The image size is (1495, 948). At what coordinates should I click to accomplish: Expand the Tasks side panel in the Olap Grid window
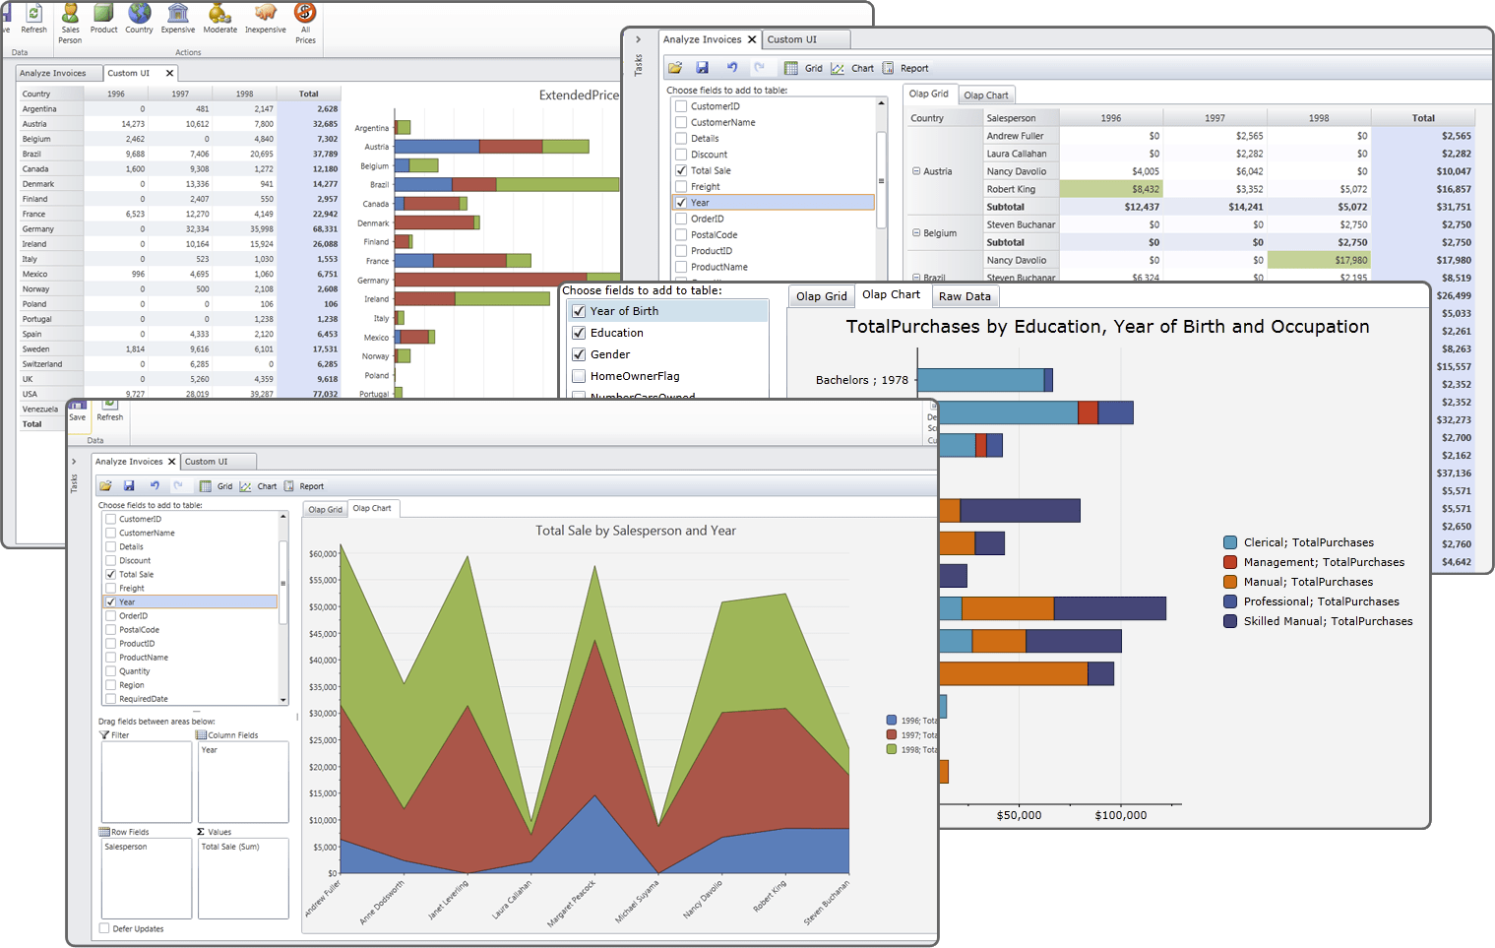pyautogui.click(x=638, y=39)
